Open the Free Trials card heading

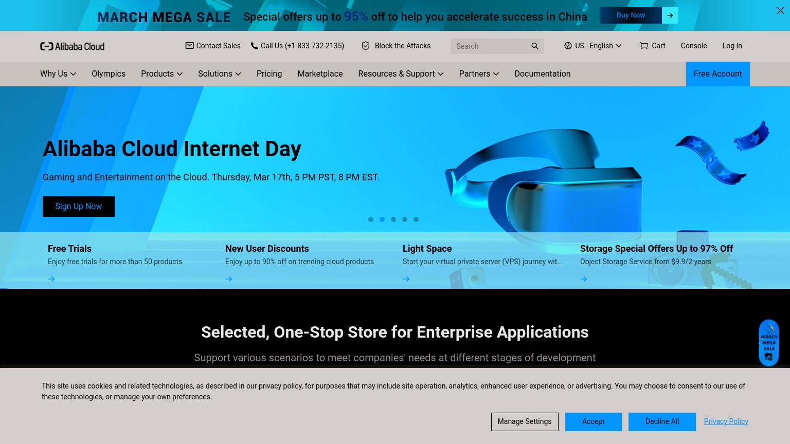[69, 249]
